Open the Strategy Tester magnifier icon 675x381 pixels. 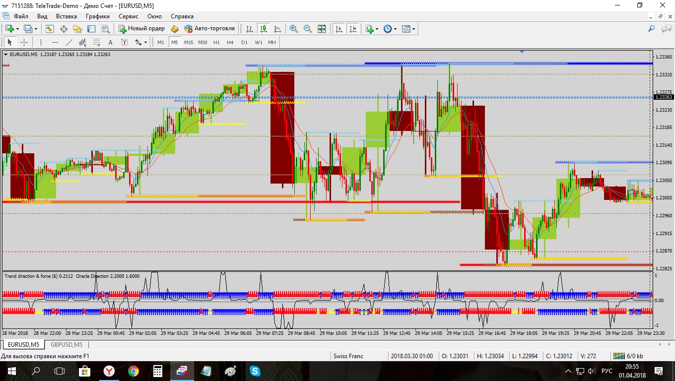(x=105, y=29)
